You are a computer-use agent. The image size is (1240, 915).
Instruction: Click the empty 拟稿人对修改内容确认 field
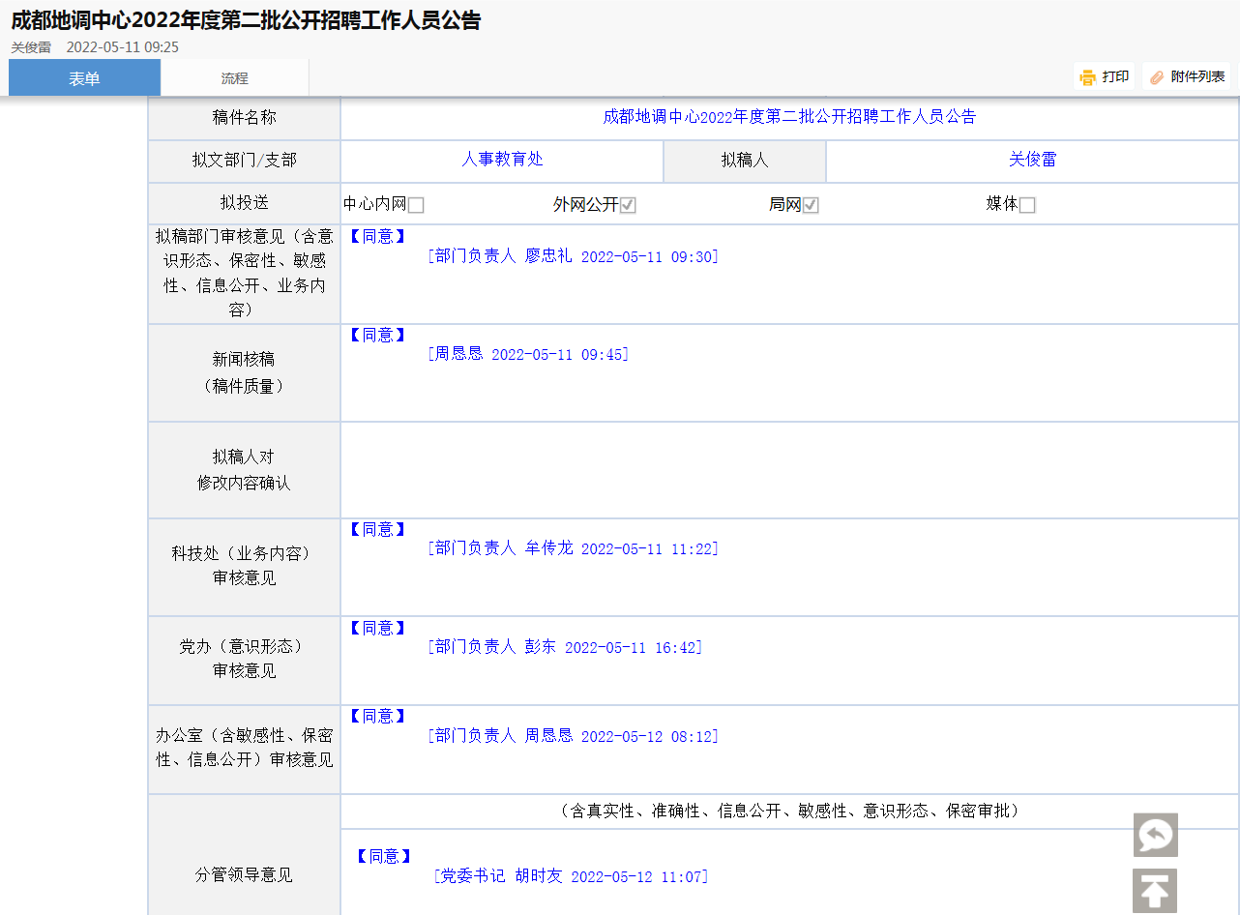point(788,470)
